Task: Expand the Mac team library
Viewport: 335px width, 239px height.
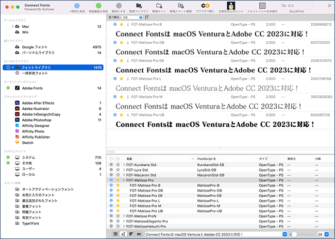Action: click(x=12, y=26)
